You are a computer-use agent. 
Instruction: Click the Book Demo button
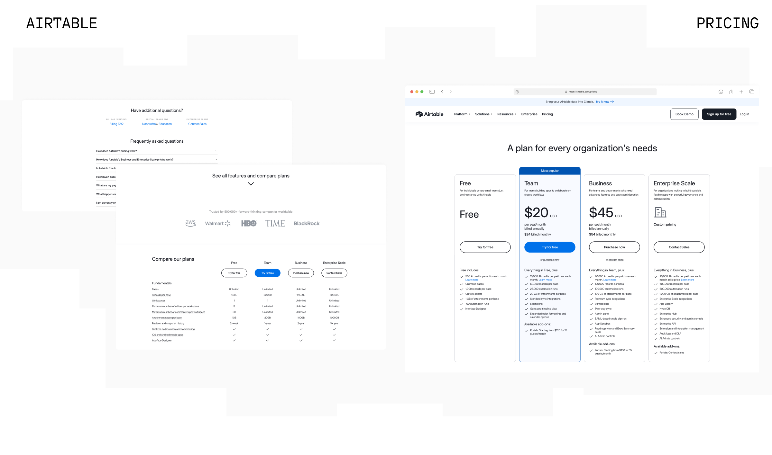pos(684,114)
